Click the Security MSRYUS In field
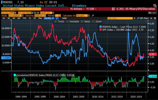 [40, 16]
